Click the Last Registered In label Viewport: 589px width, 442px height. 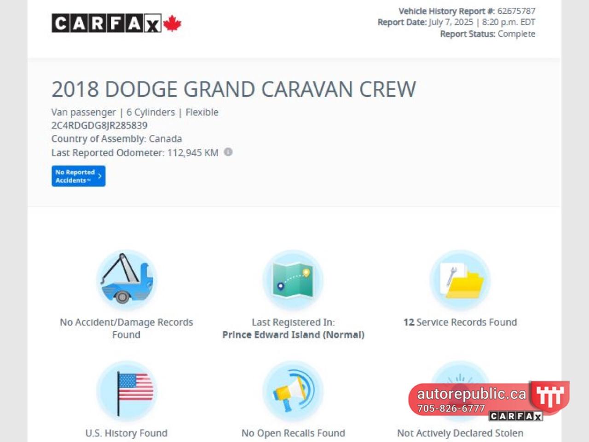[x=293, y=322]
